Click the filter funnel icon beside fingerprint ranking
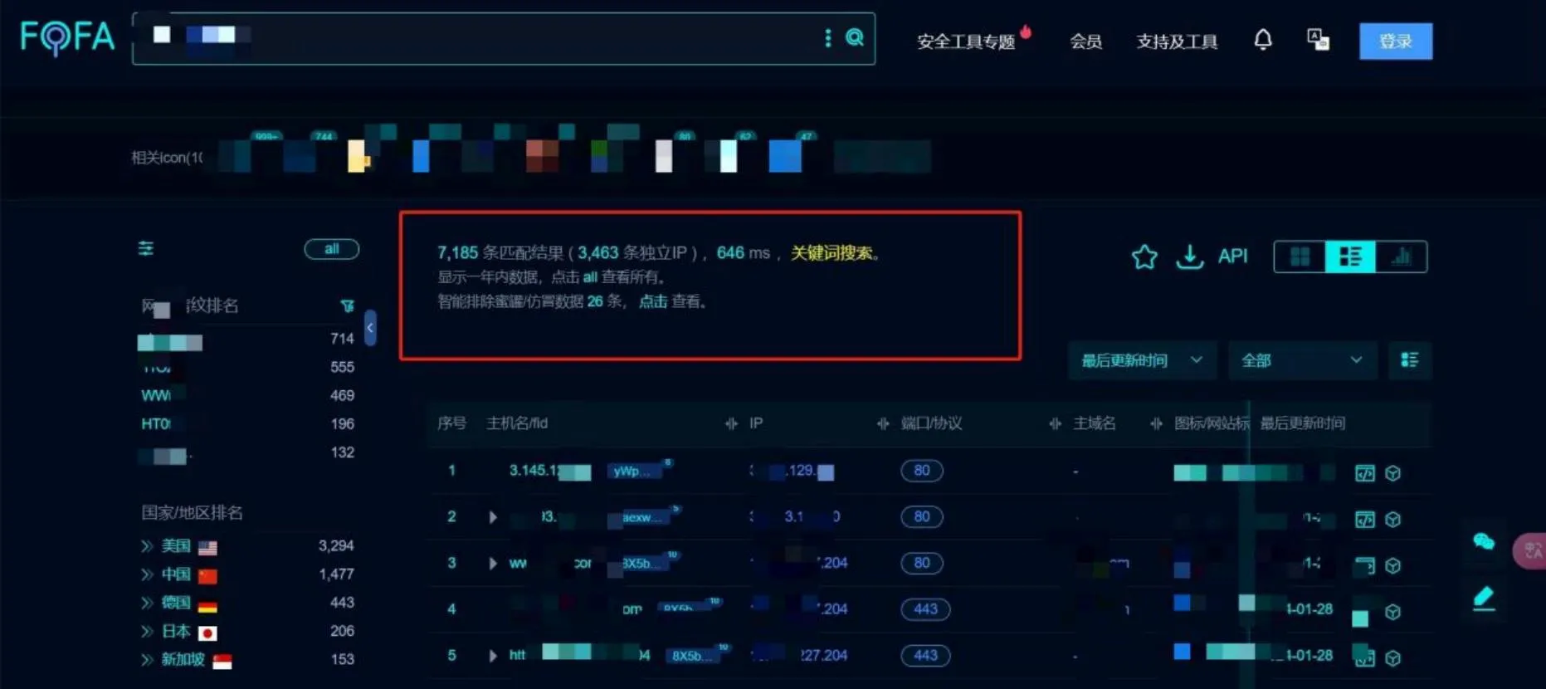The image size is (1546, 689). pos(348,306)
